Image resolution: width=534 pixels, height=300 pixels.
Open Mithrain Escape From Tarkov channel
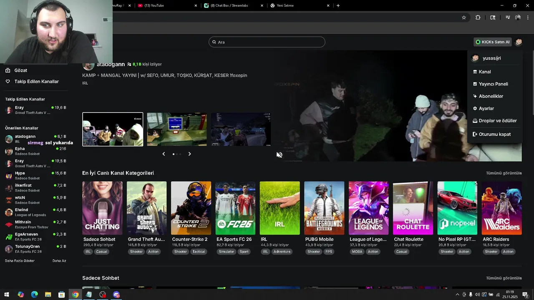coord(35,224)
